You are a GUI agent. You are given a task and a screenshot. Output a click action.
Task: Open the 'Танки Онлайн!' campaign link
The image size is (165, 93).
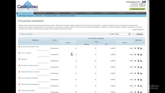tap(26, 53)
